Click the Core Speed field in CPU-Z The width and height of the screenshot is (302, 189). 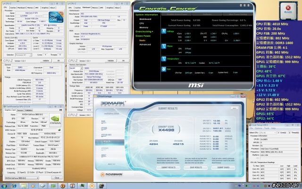click(x=23, y=41)
